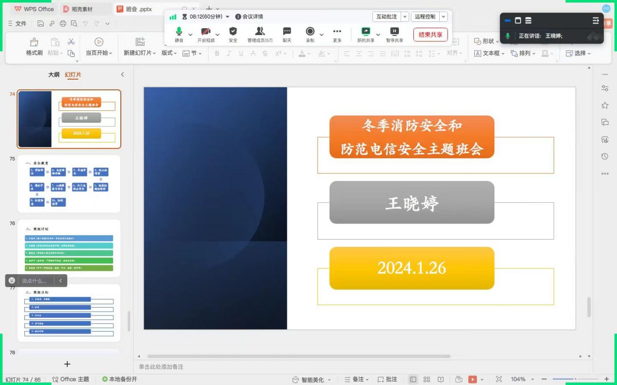
Task: Mute the microphone in meeting toolbar
Action: 179,32
